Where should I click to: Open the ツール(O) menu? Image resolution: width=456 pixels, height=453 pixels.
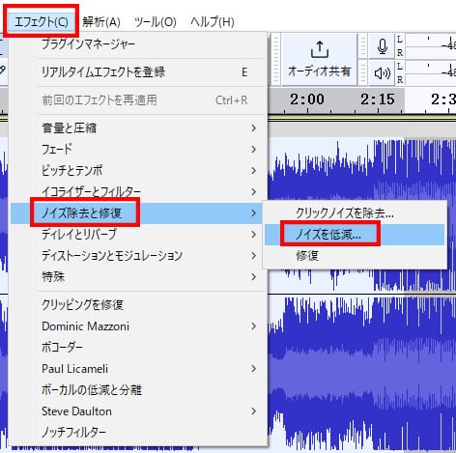[x=155, y=22]
